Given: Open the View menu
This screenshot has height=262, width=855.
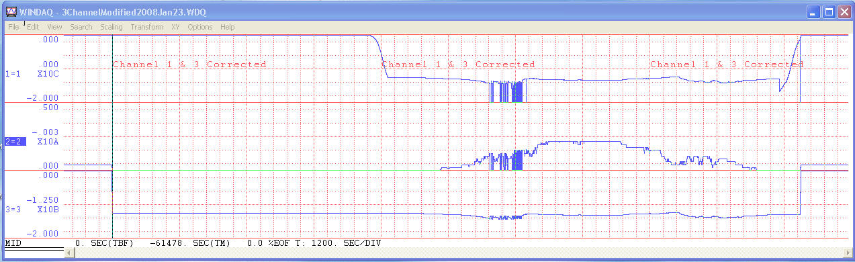Looking at the screenshot, I should click(x=54, y=27).
